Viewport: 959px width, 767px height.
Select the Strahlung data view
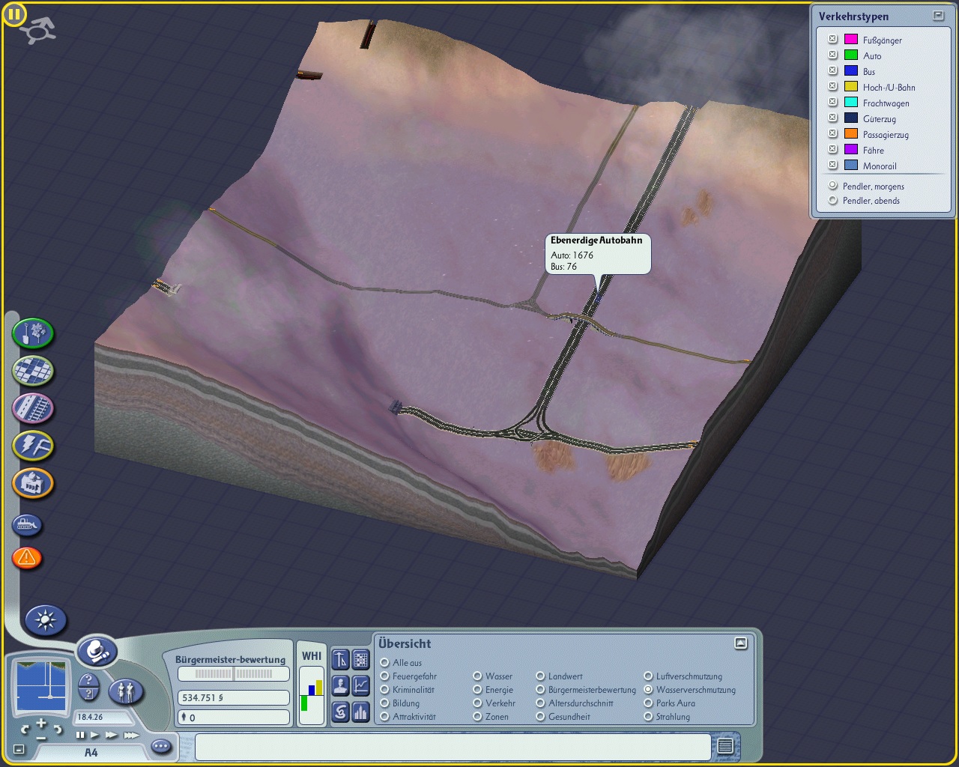pyautogui.click(x=648, y=716)
